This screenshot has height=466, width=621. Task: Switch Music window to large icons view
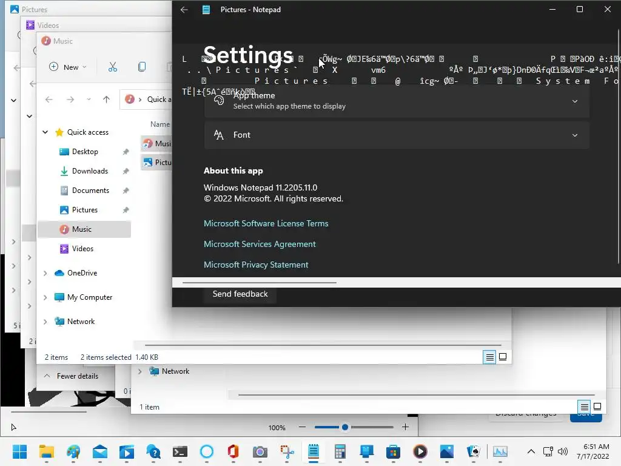click(x=503, y=357)
